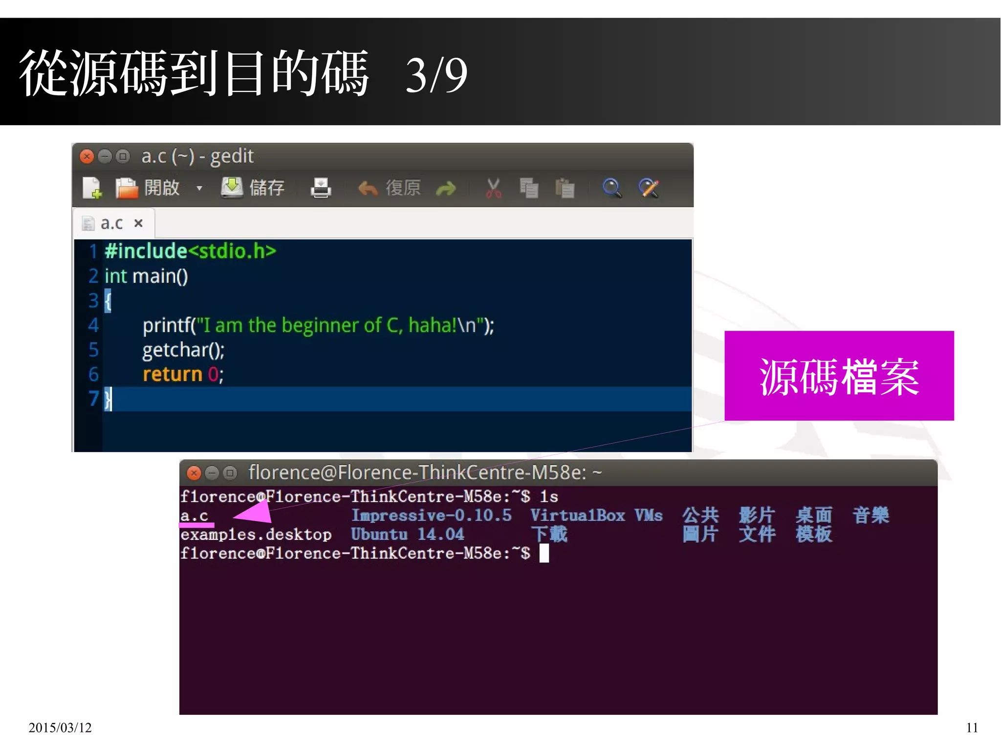1001x750 pixels.
Task: Minimize the terminal window
Action: (x=212, y=473)
